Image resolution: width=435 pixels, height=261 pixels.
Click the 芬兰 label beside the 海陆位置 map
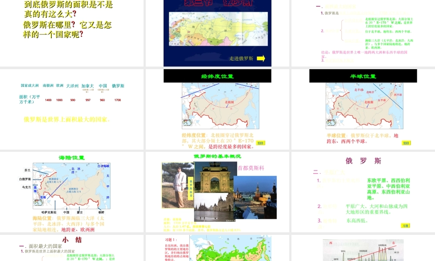coord(27,170)
